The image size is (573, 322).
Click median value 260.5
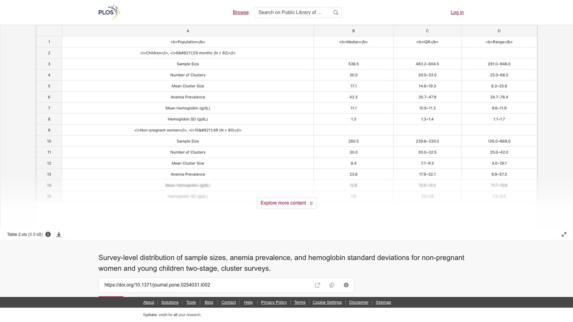click(x=354, y=141)
